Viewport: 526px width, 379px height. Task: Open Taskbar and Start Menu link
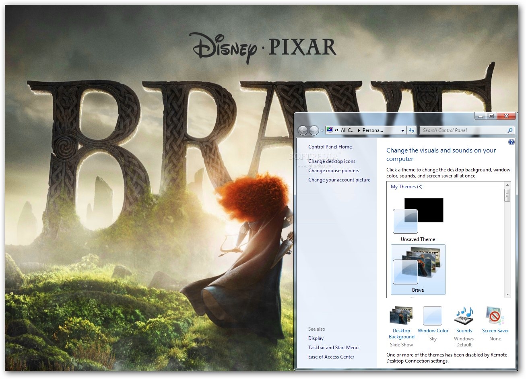(x=333, y=348)
